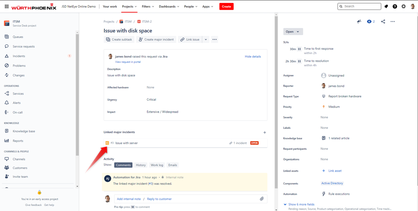Open the user profile avatar in top bar
Screen dimensions: 418x211
(x=412, y=6)
